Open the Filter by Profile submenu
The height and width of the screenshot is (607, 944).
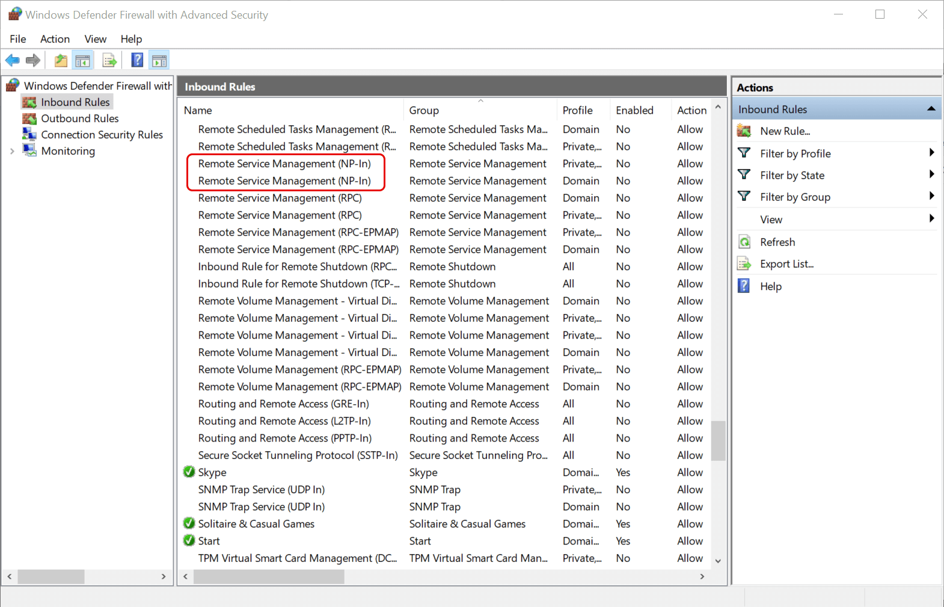(x=931, y=153)
